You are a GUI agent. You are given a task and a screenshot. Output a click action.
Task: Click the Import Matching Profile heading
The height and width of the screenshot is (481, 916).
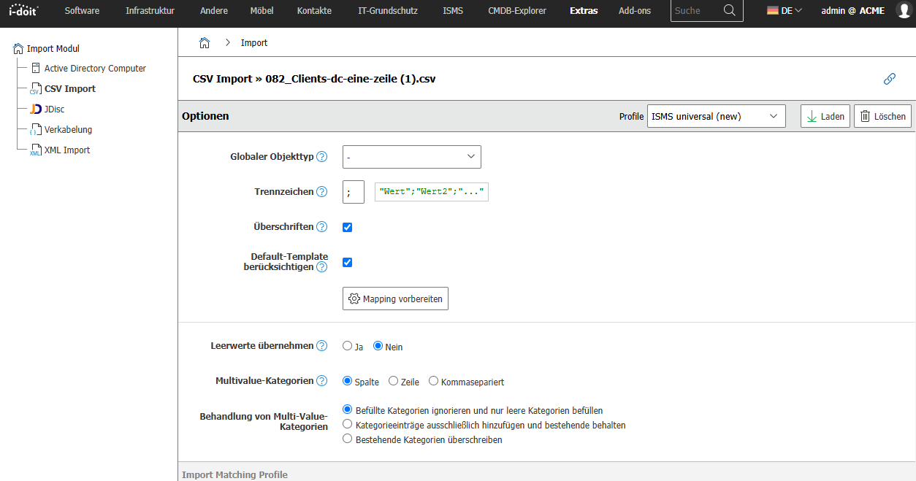(234, 475)
